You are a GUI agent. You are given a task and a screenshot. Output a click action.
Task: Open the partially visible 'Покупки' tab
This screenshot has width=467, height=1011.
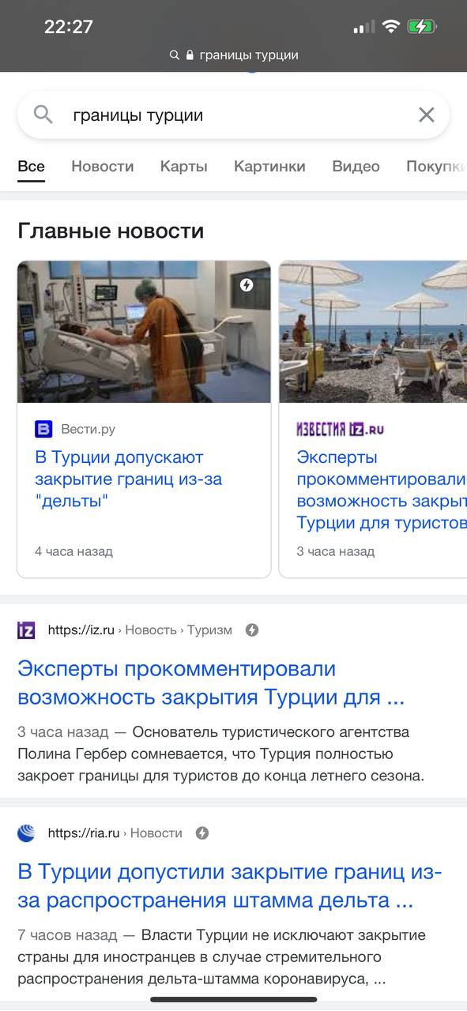click(x=436, y=167)
